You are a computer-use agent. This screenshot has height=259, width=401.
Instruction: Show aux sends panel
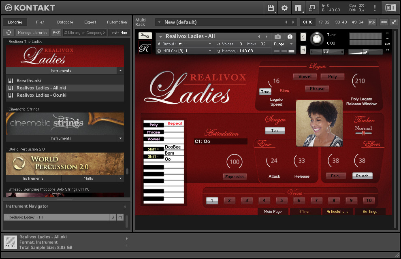(384, 22)
